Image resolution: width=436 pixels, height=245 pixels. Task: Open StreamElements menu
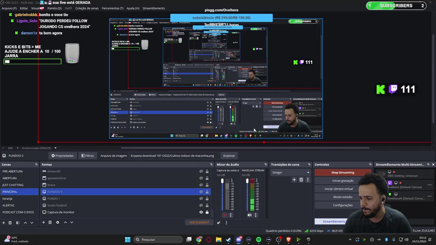pyautogui.click(x=154, y=8)
